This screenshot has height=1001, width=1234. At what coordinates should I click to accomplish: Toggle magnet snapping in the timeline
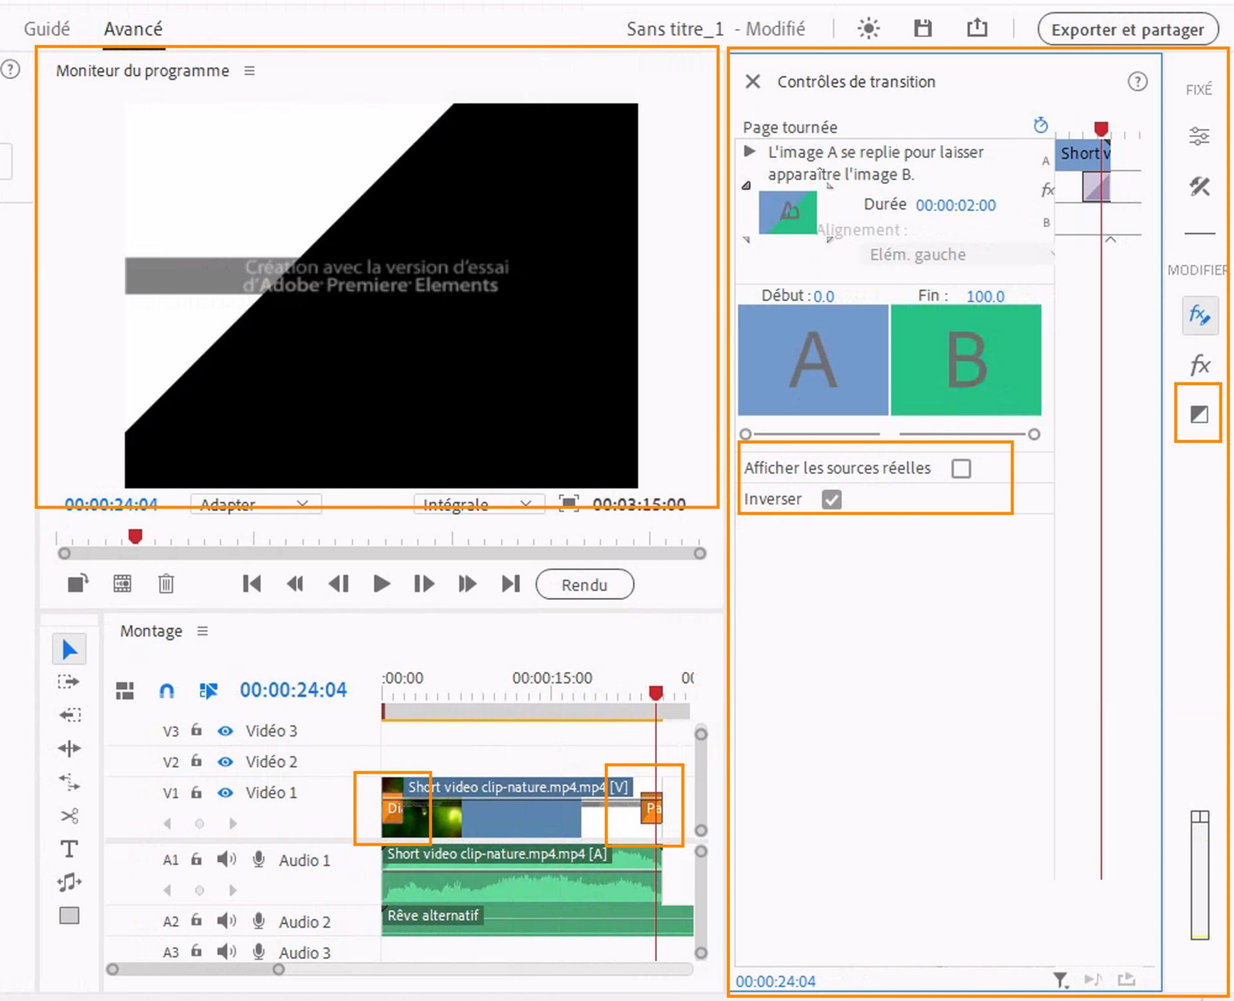click(x=166, y=690)
